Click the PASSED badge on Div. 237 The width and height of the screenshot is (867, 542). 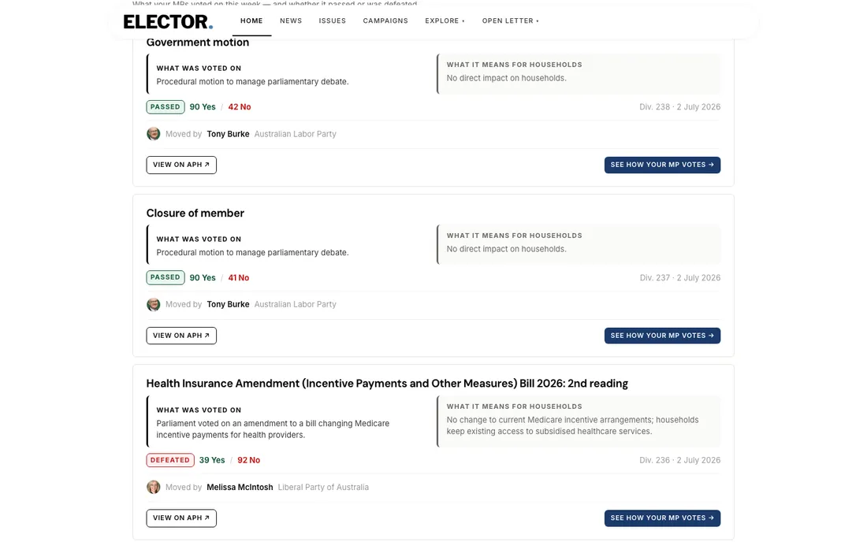[x=166, y=277]
